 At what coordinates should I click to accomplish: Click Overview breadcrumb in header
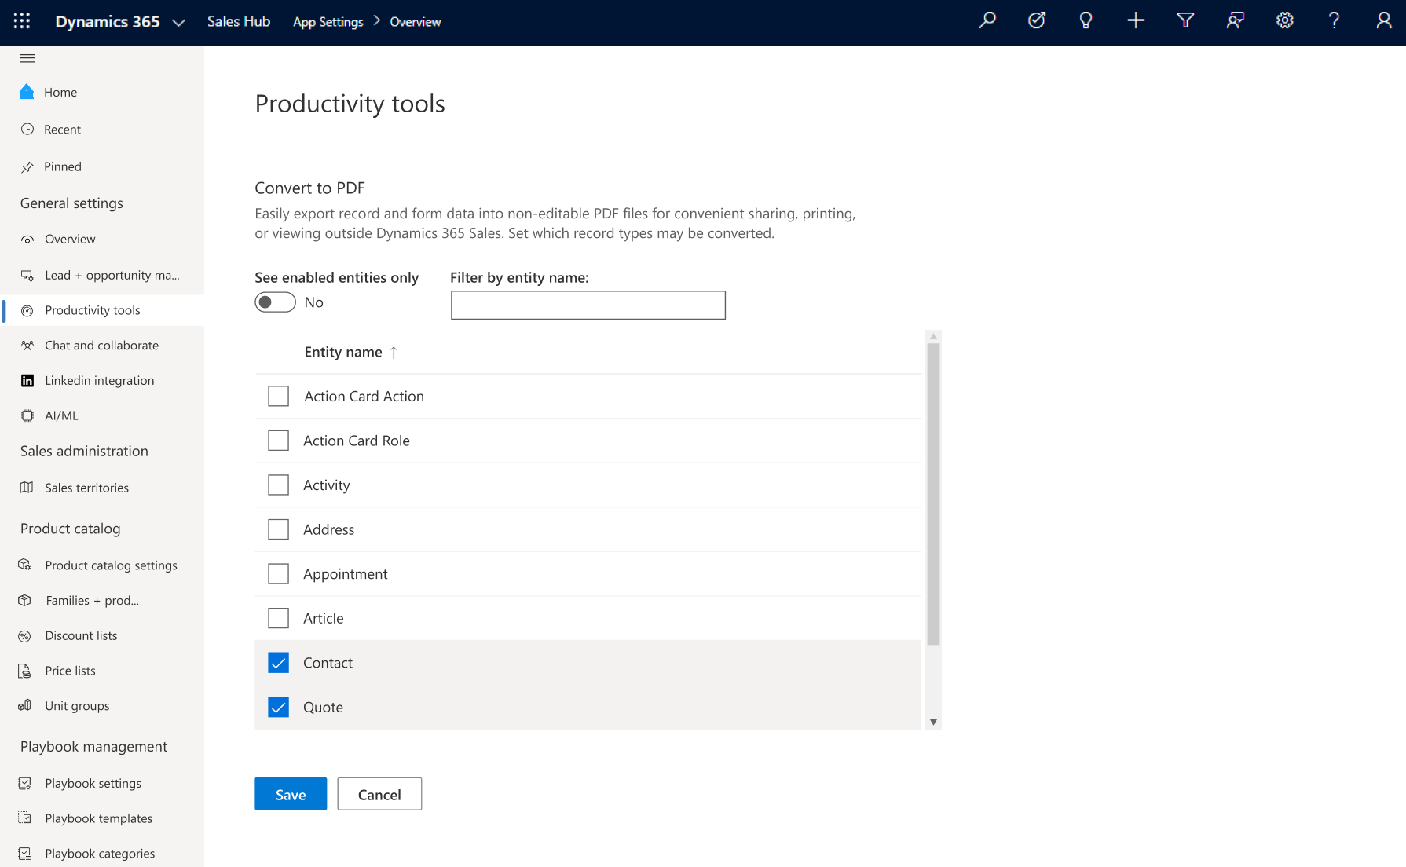tap(416, 22)
